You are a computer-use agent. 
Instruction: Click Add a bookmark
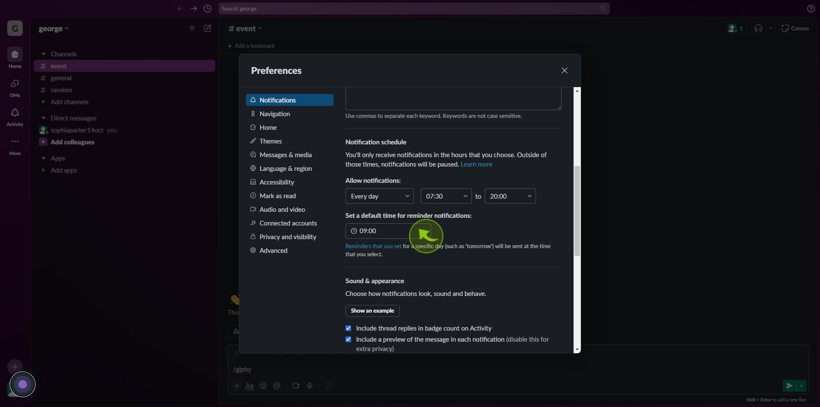(x=251, y=46)
